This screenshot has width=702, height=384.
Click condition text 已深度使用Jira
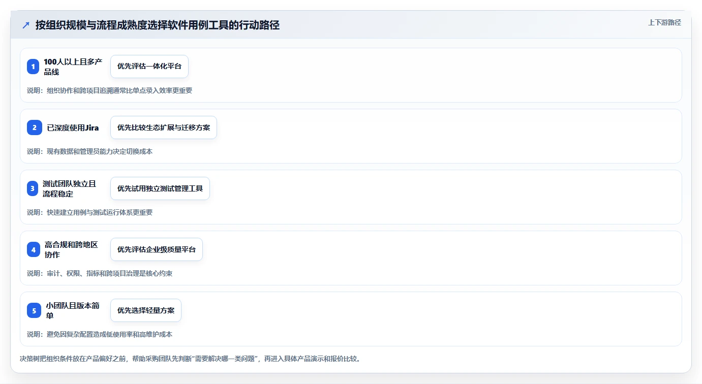point(73,127)
